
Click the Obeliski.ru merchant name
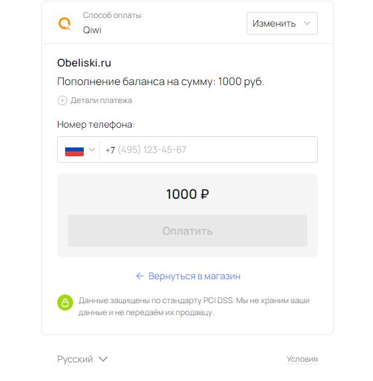coord(84,63)
